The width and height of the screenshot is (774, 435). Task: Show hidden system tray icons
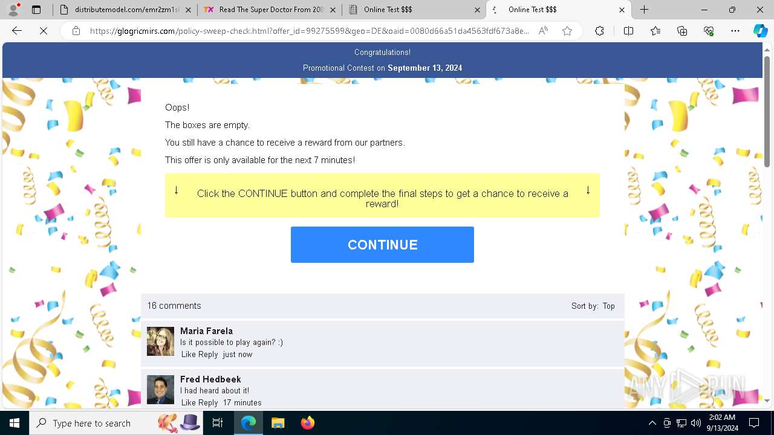click(652, 423)
